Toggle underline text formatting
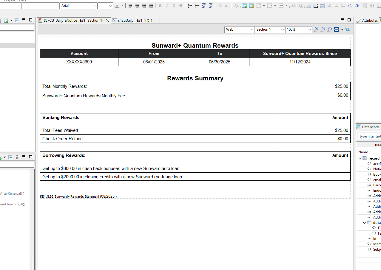 [x=174, y=6]
